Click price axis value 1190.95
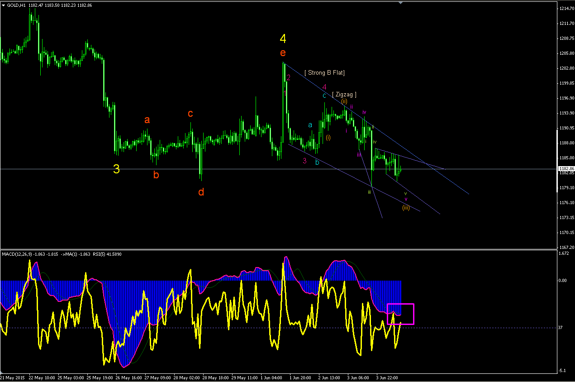Image resolution: width=575 pixels, height=382 pixels. (566, 128)
